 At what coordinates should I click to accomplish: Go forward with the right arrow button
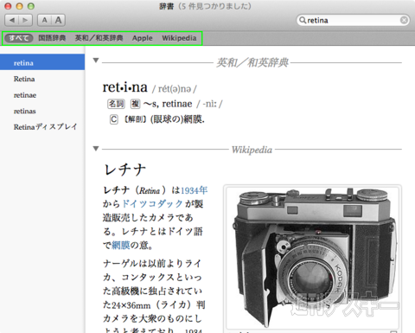[x=26, y=20]
